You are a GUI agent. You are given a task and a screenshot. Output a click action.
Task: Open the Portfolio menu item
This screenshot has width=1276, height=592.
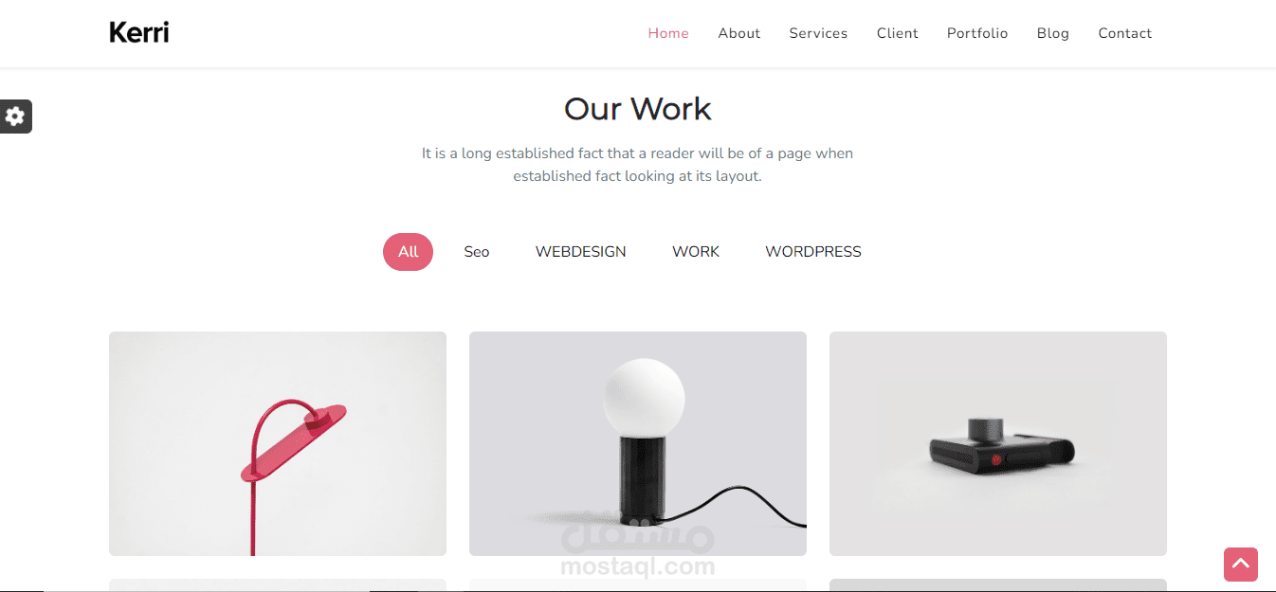pyautogui.click(x=977, y=33)
